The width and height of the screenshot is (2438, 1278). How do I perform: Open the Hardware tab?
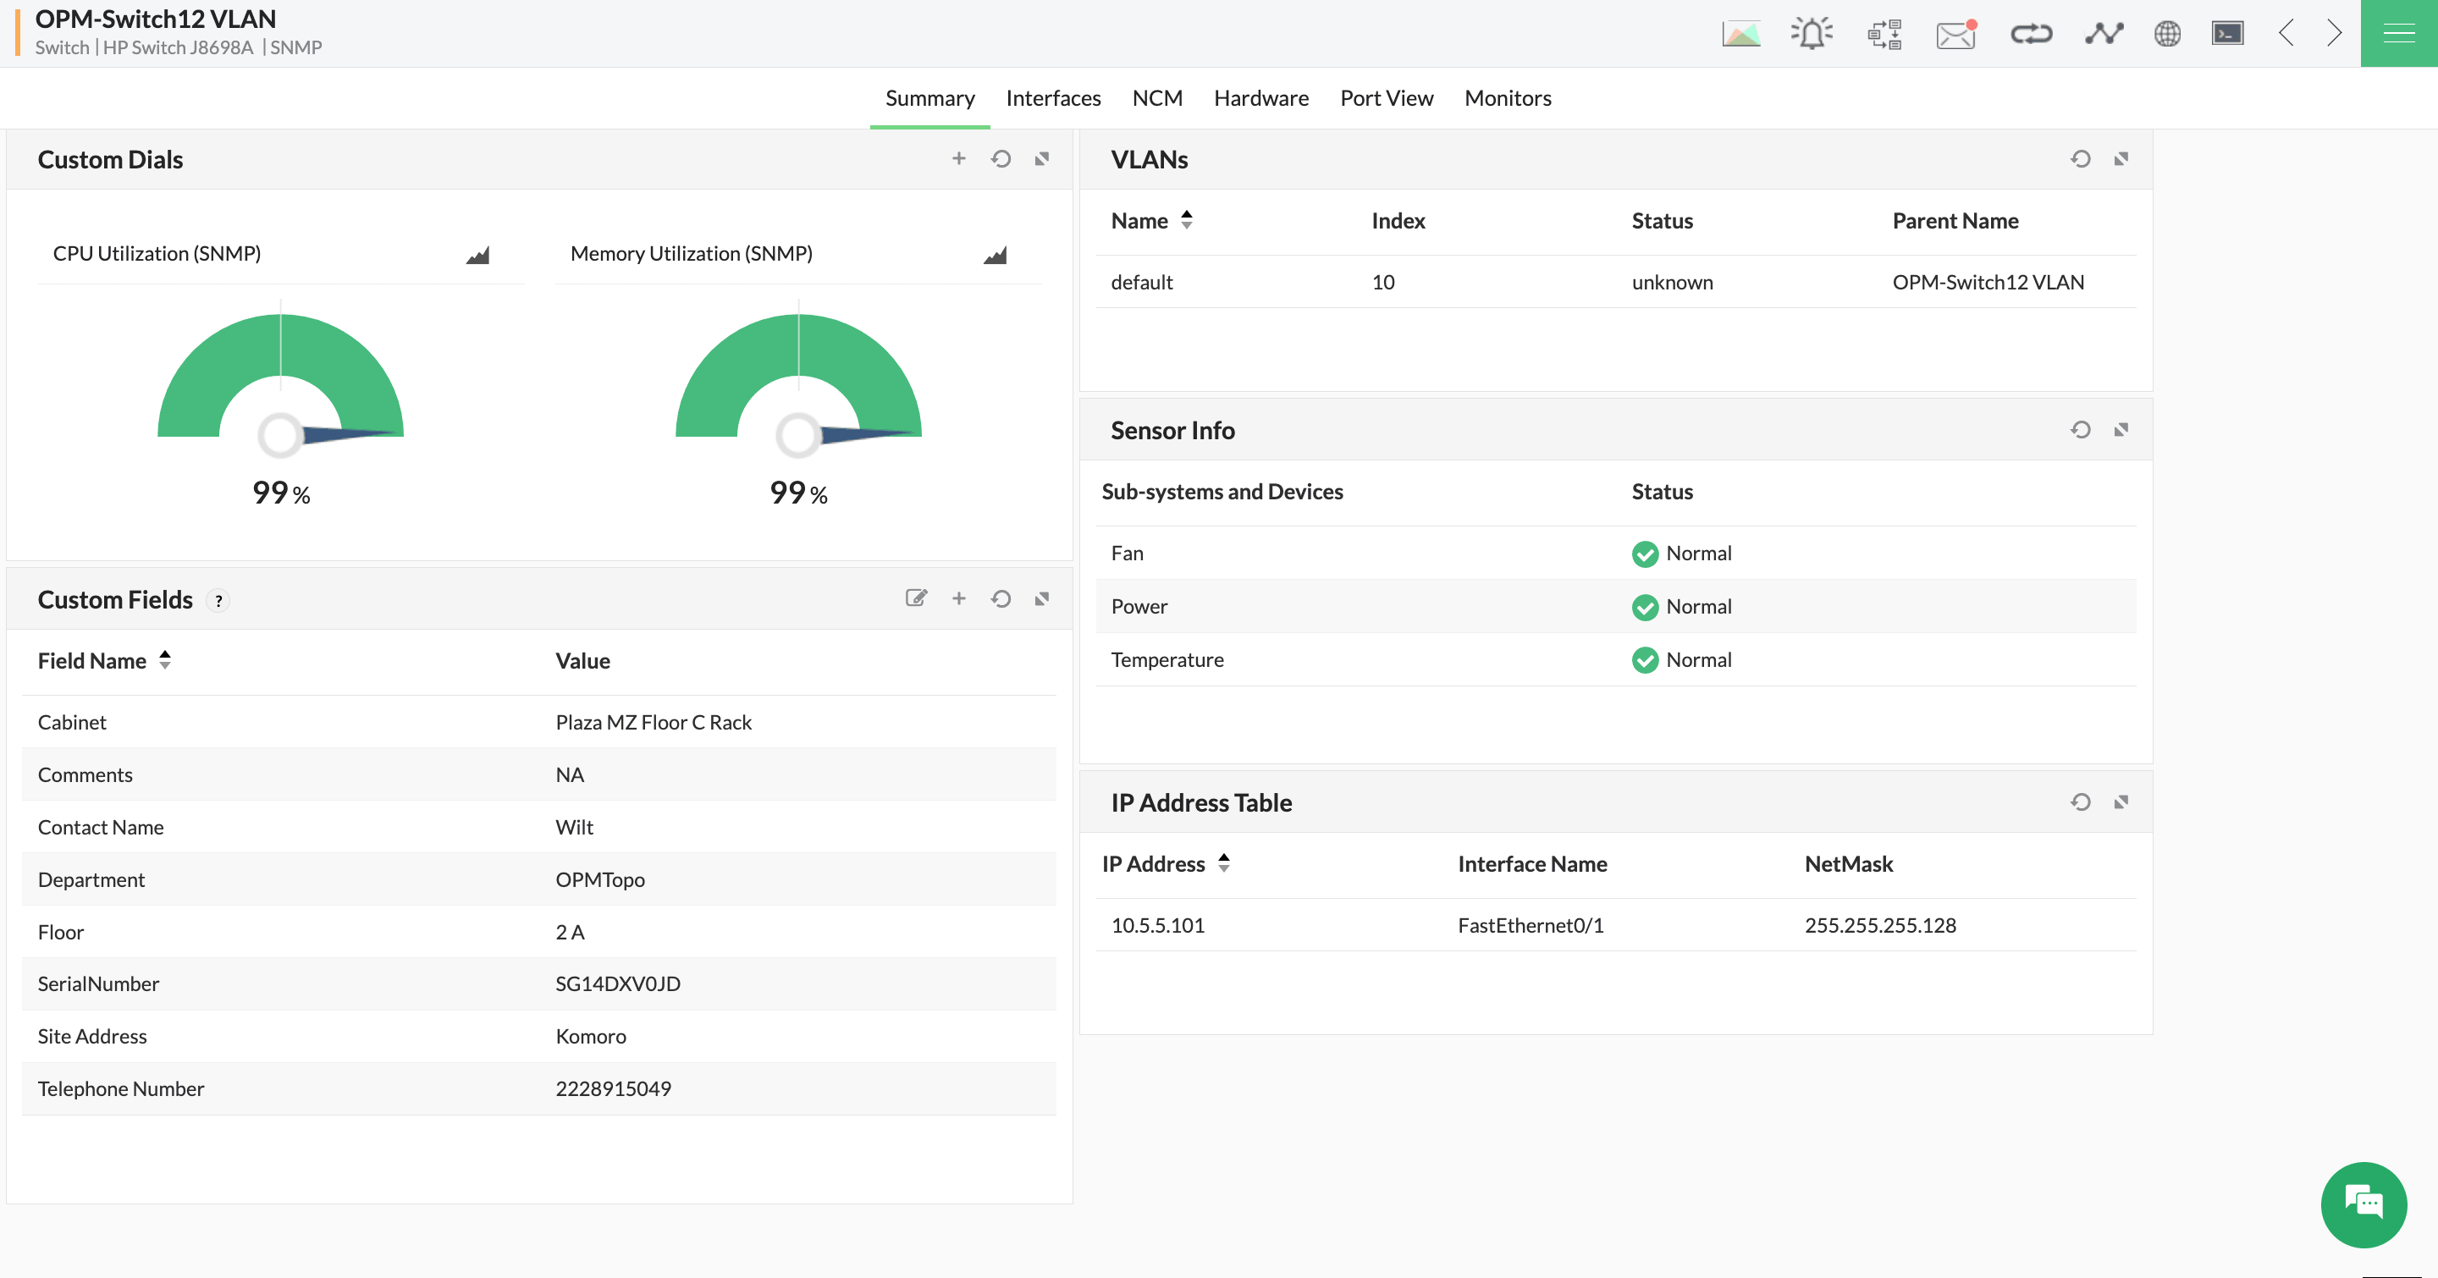1260,98
